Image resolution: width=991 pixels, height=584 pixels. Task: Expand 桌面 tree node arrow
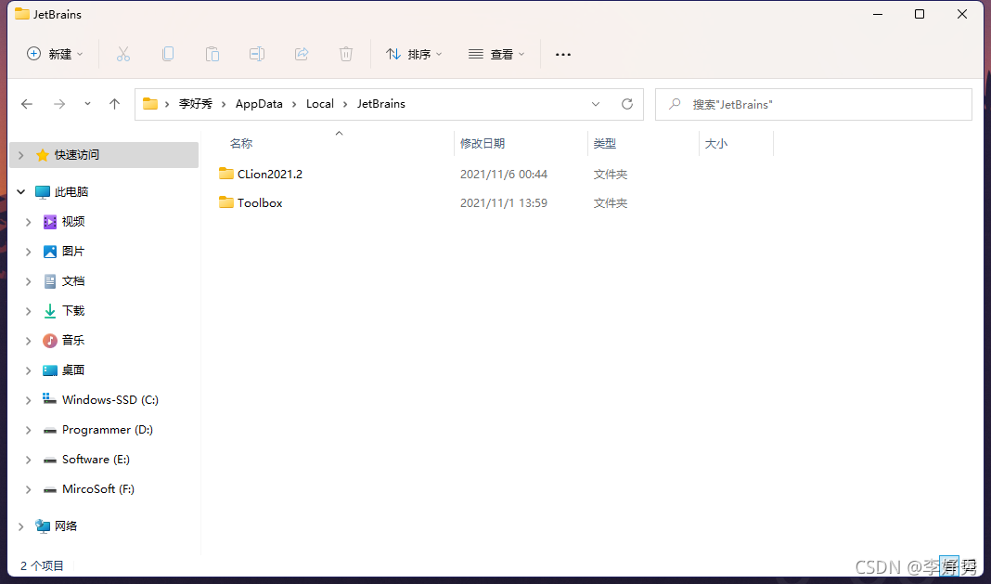pyautogui.click(x=29, y=370)
